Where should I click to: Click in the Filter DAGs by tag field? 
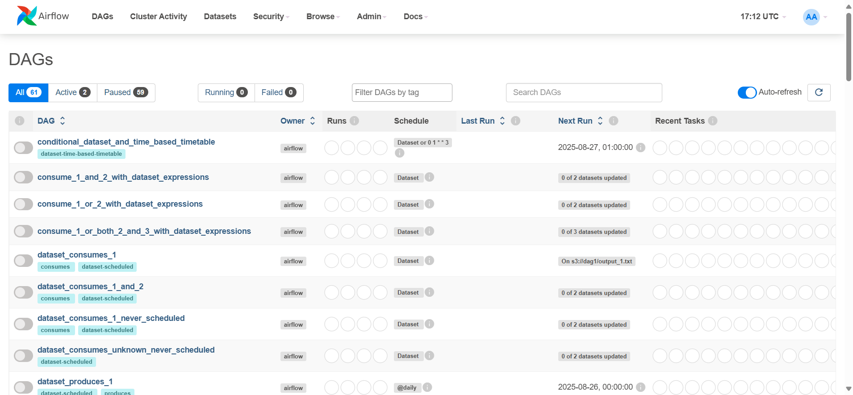[x=402, y=92]
